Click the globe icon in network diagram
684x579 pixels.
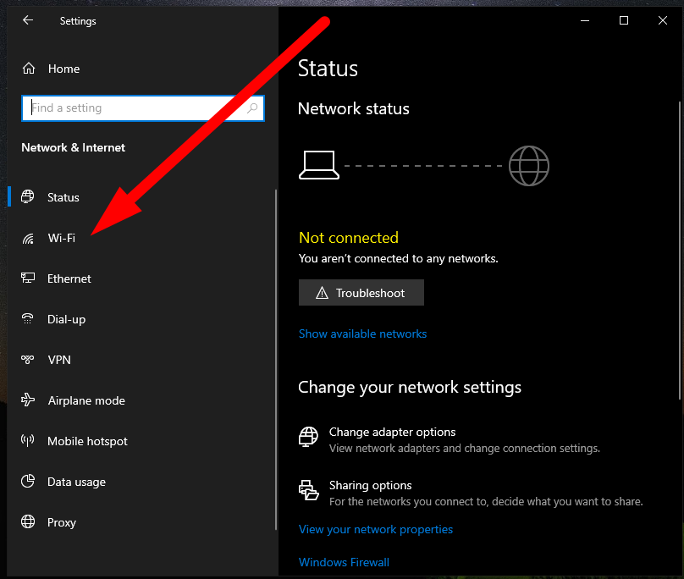point(529,166)
